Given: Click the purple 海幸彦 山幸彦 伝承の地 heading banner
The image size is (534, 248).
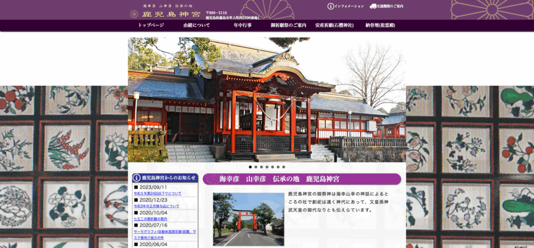Looking at the screenshot, I should pyautogui.click(x=302, y=179).
